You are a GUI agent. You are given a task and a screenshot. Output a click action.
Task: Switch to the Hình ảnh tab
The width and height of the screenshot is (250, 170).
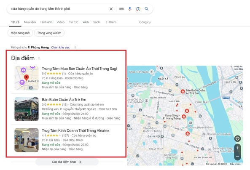point(46,22)
